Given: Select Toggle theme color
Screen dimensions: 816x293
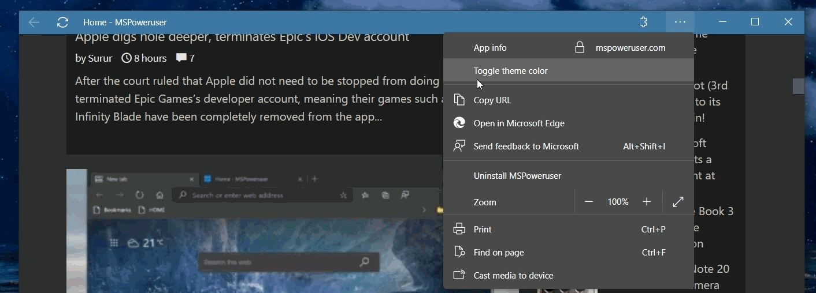Looking at the screenshot, I should 569,70.
